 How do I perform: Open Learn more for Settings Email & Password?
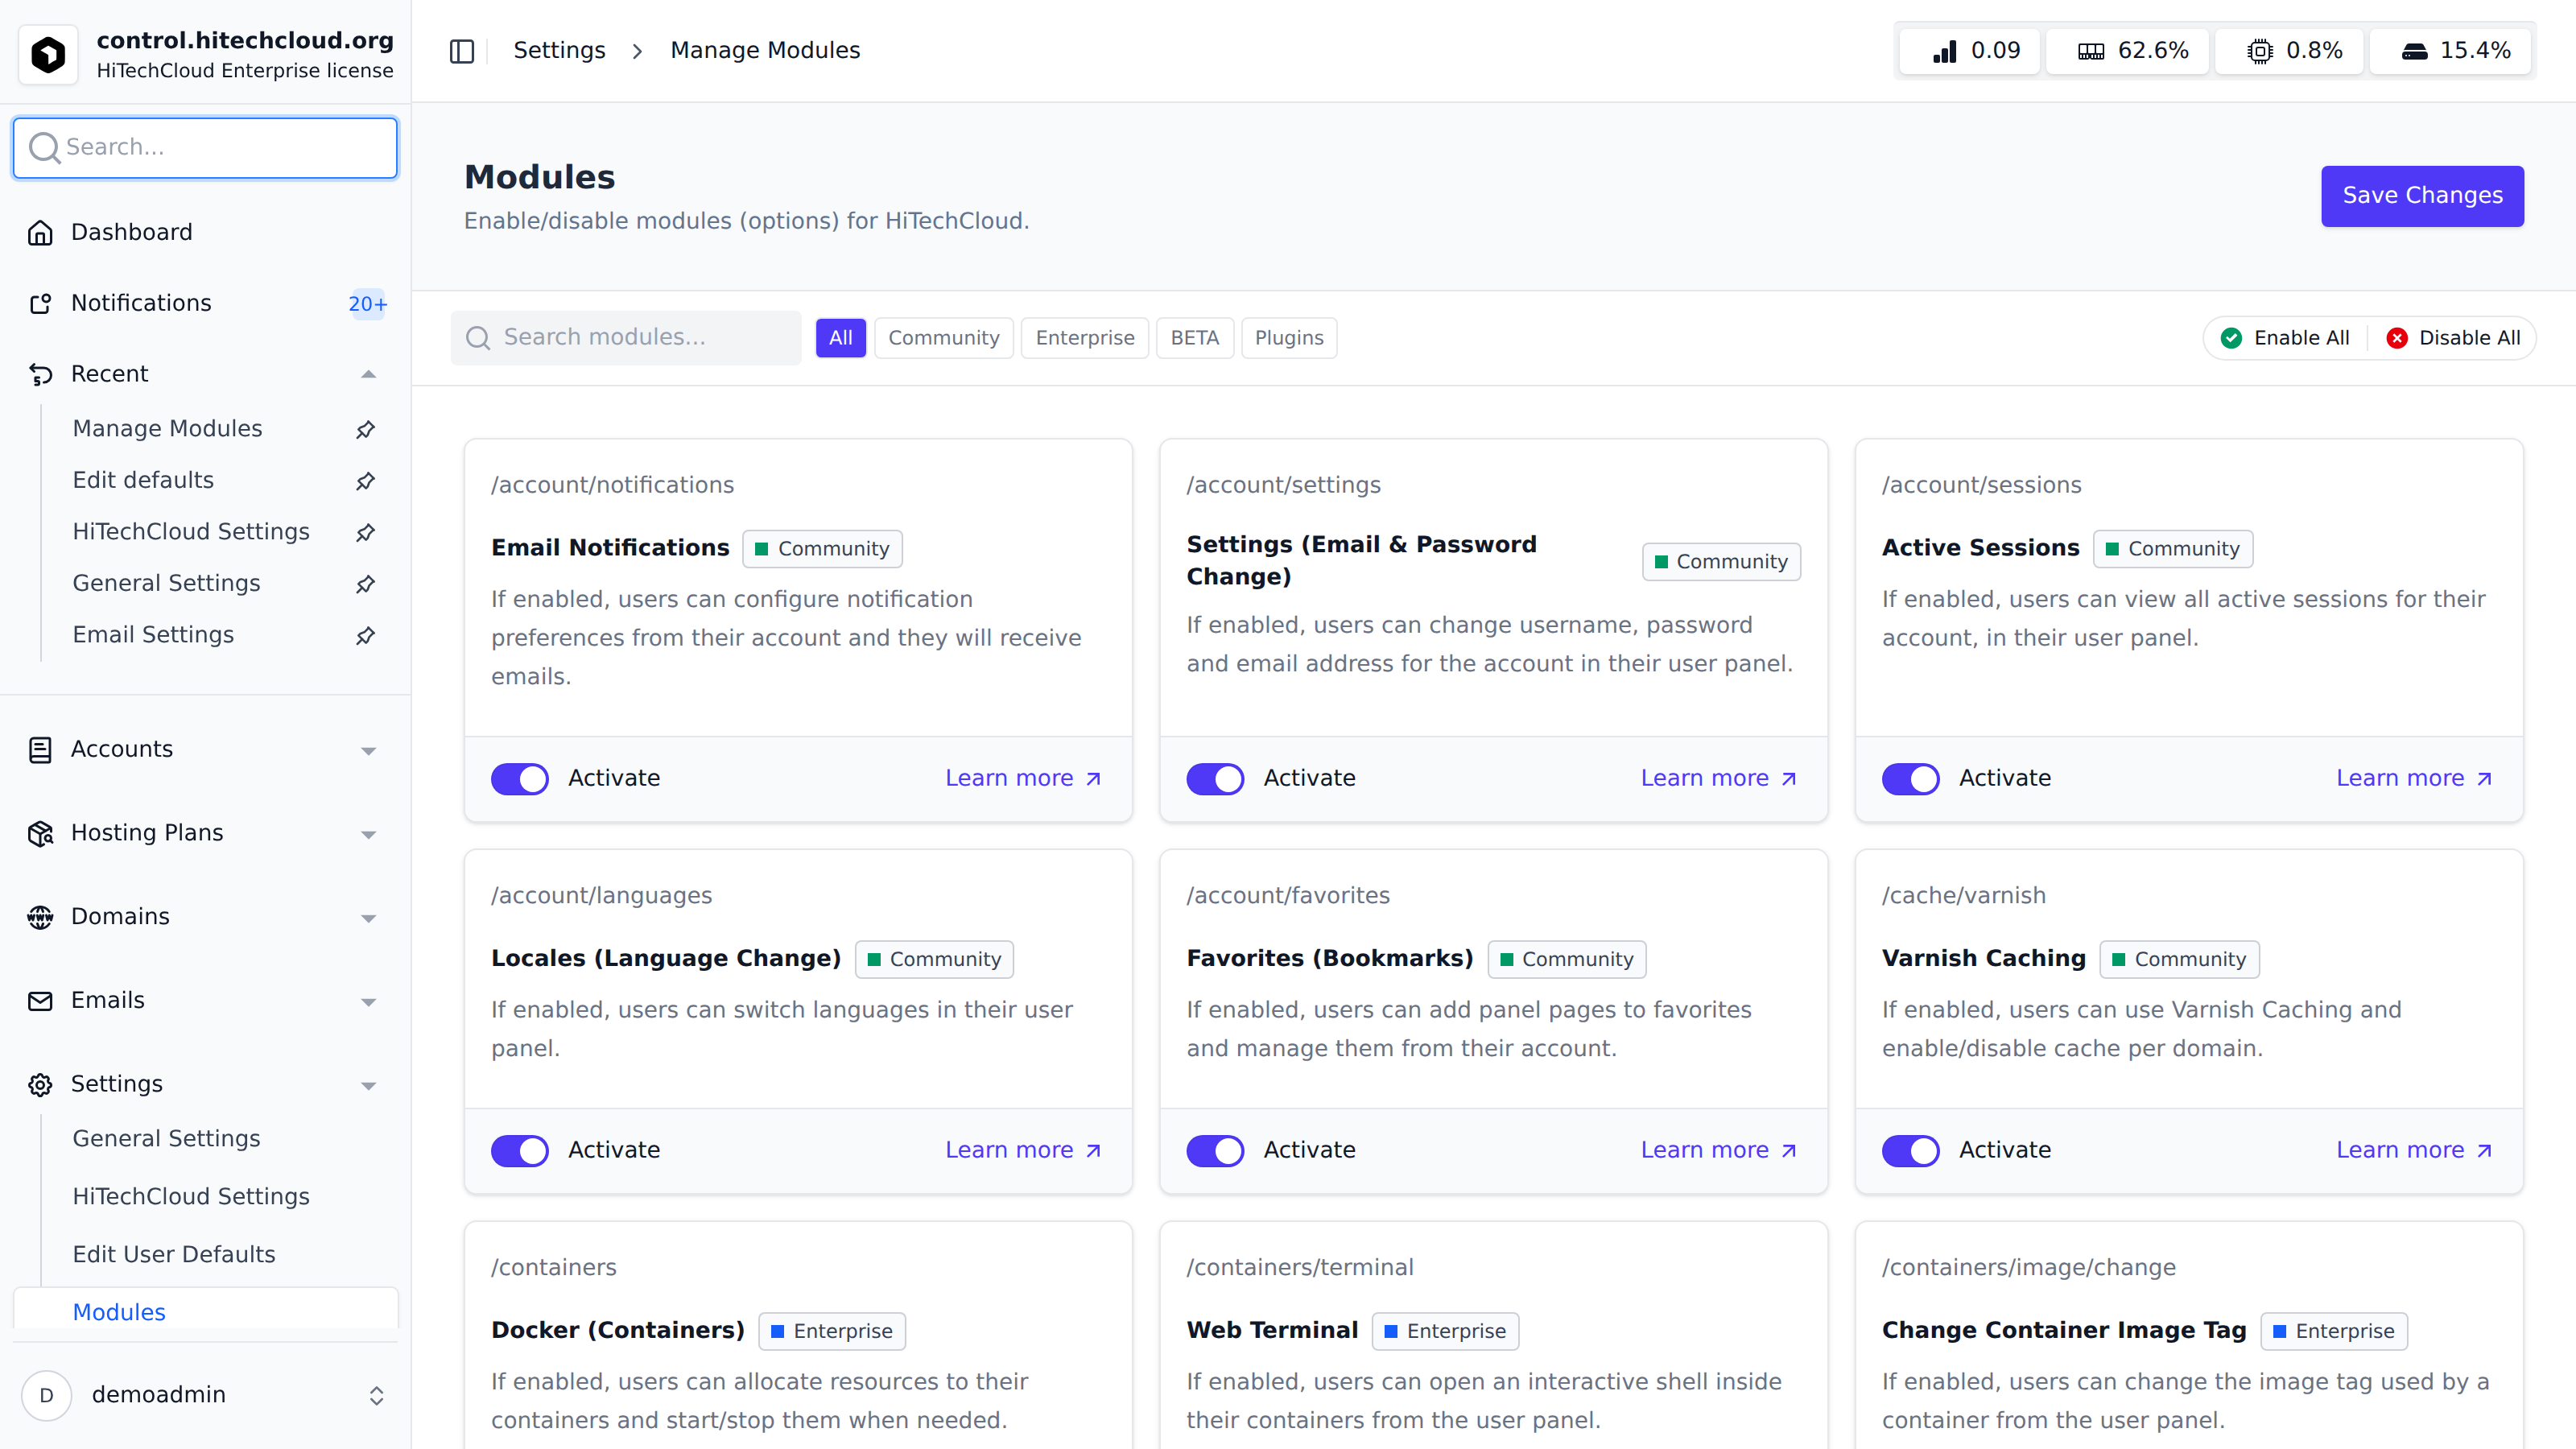pos(1718,778)
